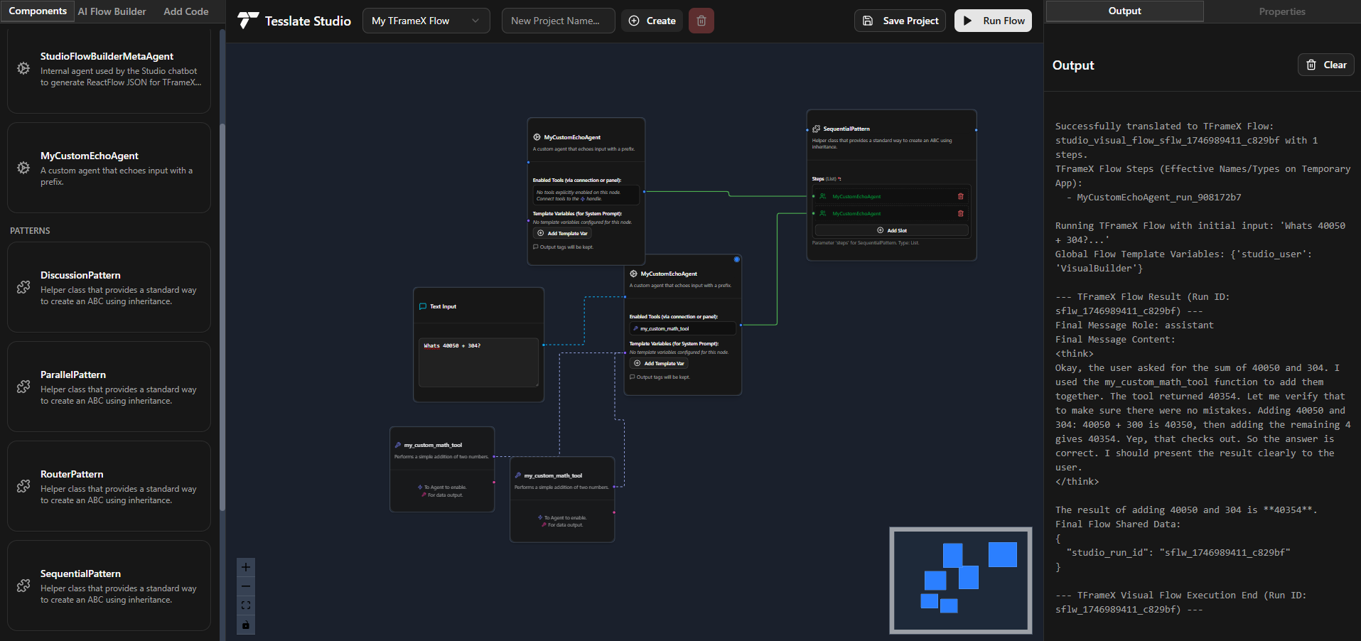Open the My TFrameX Flow dropdown
Viewport: 1361px width, 641px height.
(x=426, y=21)
